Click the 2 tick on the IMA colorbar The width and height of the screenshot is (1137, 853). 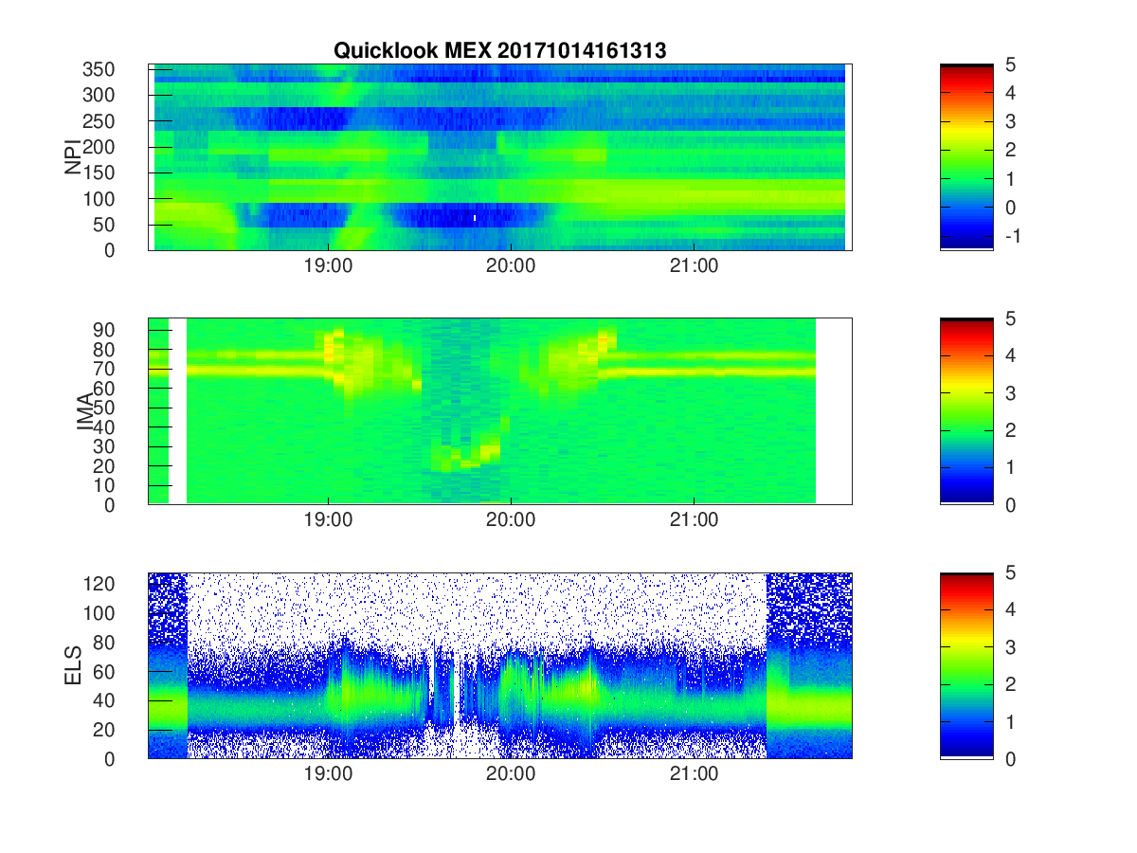[1010, 430]
